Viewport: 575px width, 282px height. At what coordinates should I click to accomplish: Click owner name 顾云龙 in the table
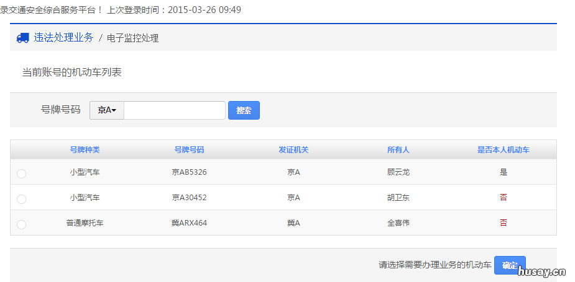(x=398, y=172)
